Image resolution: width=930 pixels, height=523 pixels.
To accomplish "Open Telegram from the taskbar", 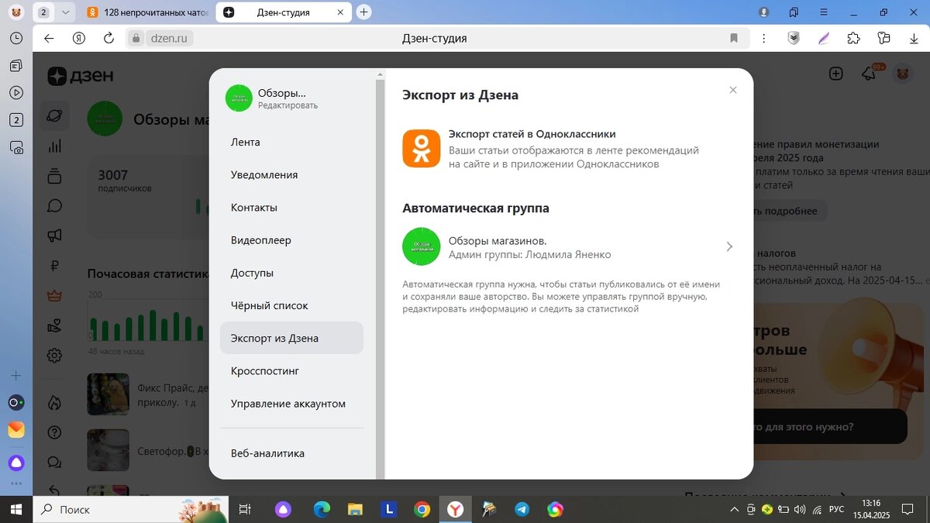I will click(x=522, y=509).
